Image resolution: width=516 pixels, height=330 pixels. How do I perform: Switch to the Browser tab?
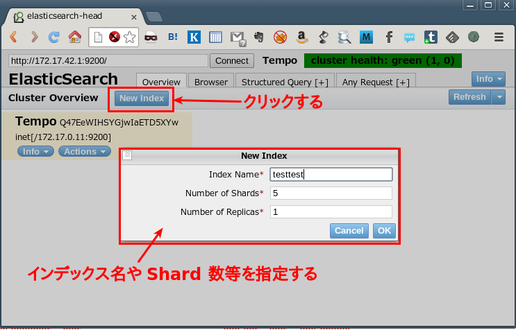(x=211, y=81)
